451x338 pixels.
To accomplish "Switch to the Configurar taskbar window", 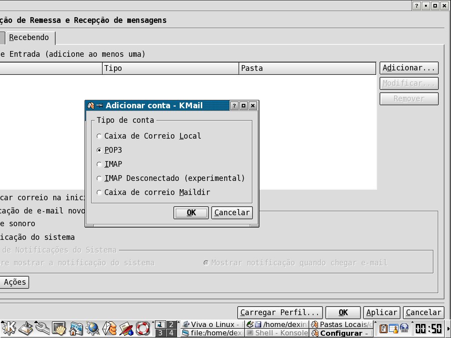I will point(341,333).
